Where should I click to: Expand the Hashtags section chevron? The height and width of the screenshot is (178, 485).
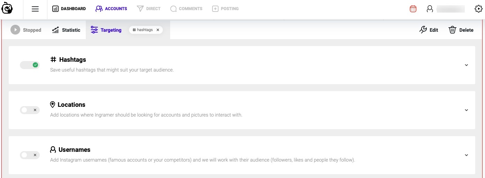(x=467, y=65)
